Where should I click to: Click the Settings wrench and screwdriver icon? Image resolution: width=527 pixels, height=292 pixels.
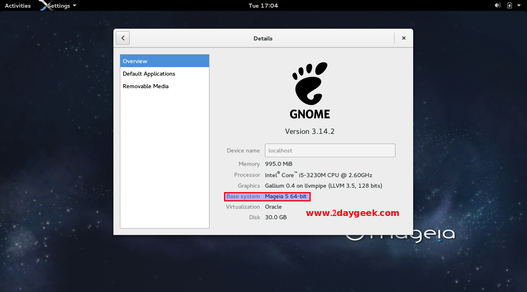pos(45,5)
